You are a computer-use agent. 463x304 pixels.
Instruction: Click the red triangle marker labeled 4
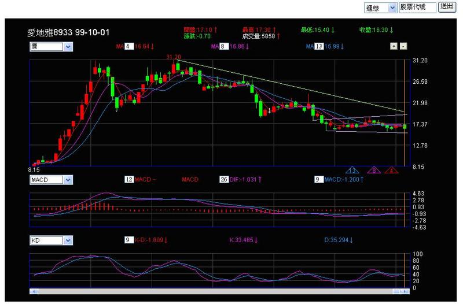coord(392,170)
